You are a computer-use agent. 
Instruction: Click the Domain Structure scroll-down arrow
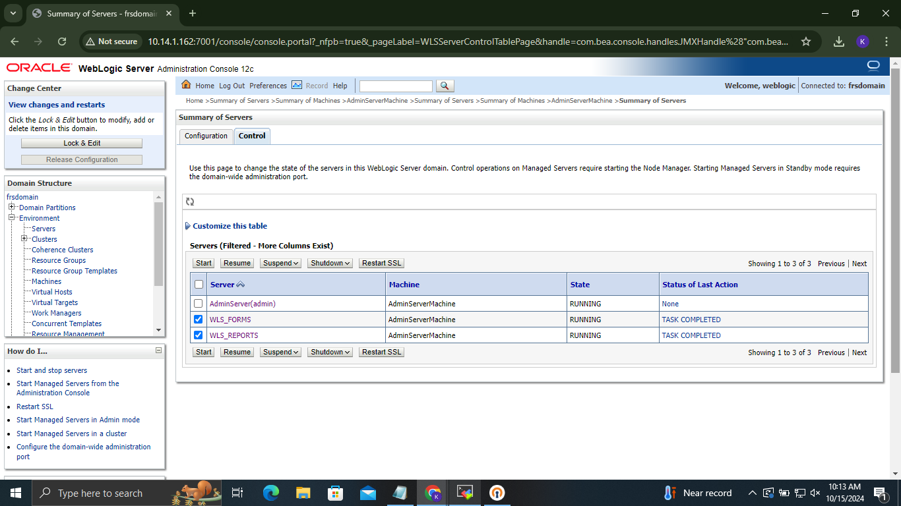(x=158, y=330)
